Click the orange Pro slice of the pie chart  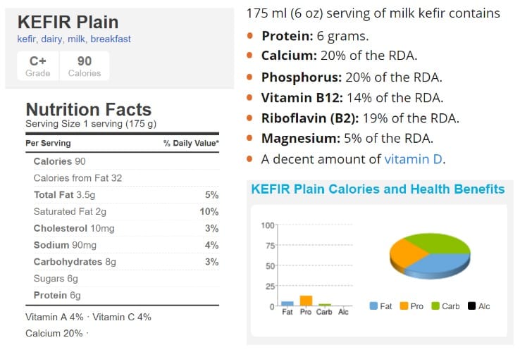pyautogui.click(x=405, y=249)
